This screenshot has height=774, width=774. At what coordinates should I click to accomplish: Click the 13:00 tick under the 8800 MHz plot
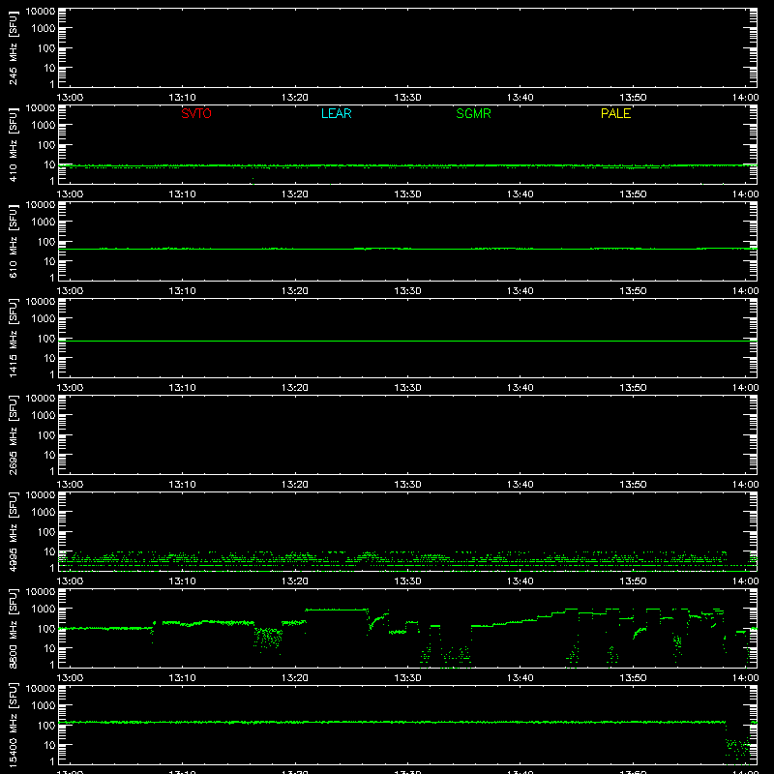[x=70, y=678]
